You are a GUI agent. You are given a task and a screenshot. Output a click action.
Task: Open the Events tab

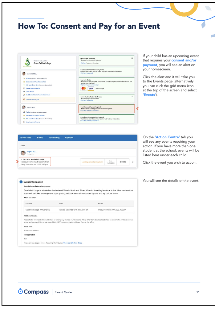pos(40,138)
